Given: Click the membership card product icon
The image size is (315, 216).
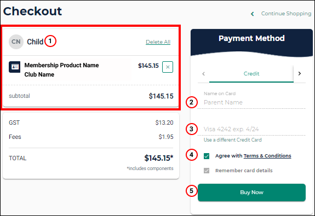Looking at the screenshot, I should pyautogui.click(x=14, y=67).
